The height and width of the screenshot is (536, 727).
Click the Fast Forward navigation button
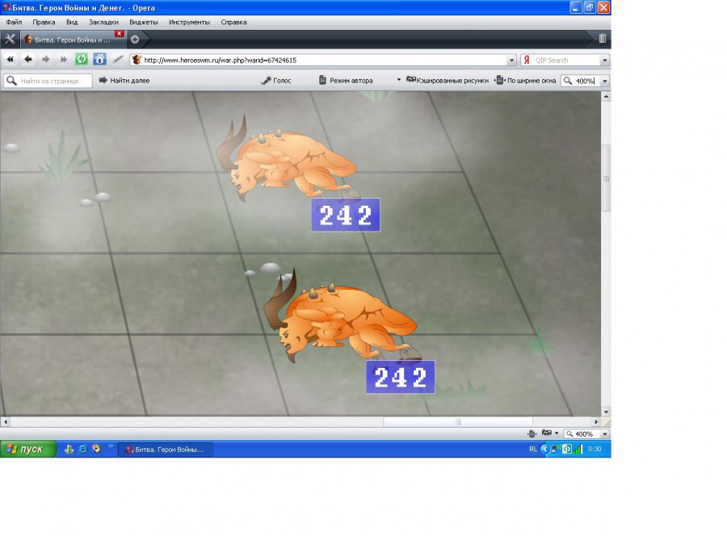(63, 60)
